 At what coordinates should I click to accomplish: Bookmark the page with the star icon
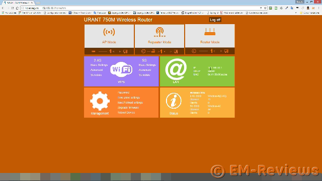(265, 8)
